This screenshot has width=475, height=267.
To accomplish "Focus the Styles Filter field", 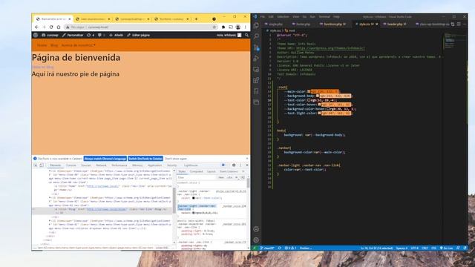I will pos(197,178).
